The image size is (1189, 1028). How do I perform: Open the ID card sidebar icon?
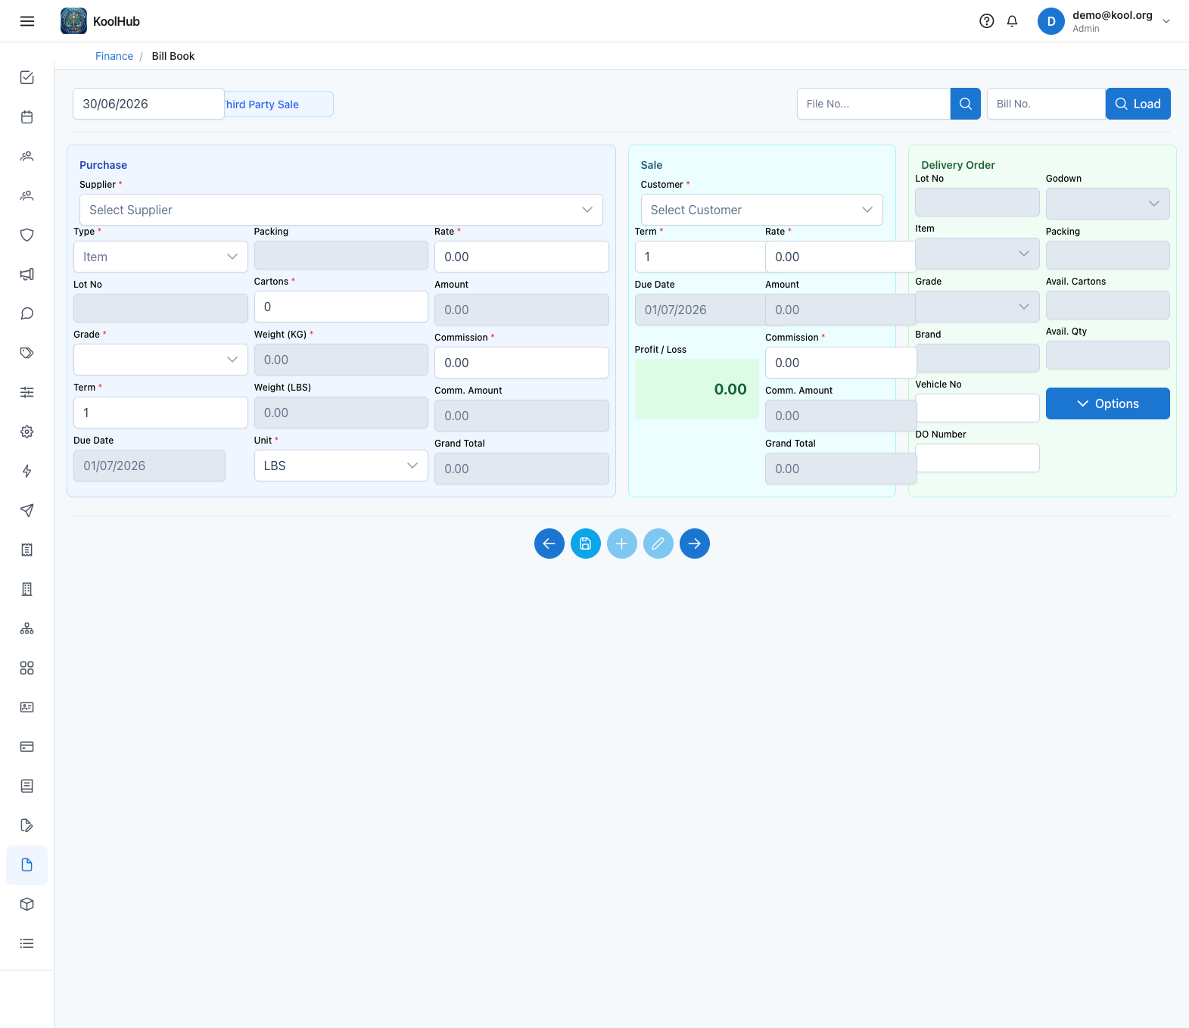click(x=27, y=707)
